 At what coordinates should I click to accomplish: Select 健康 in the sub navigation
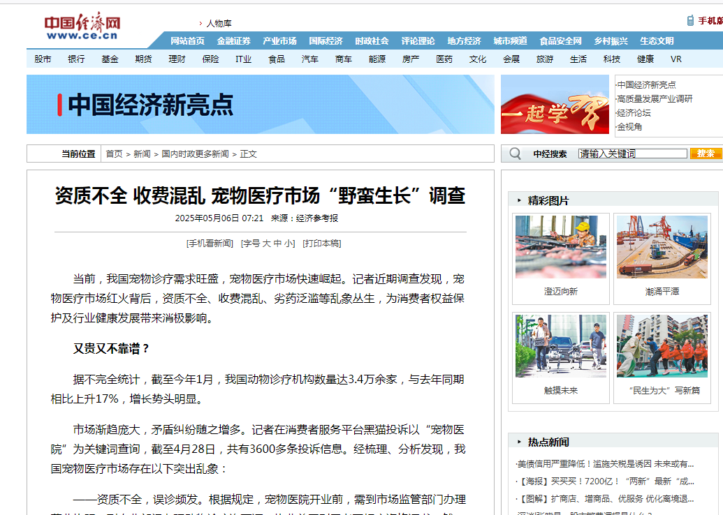[x=645, y=59]
